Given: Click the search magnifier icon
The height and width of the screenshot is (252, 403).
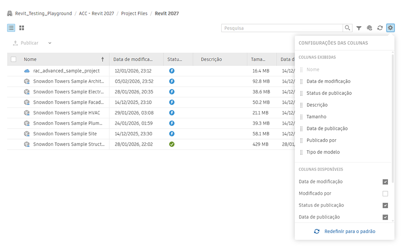Looking at the screenshot, I should [x=347, y=28].
